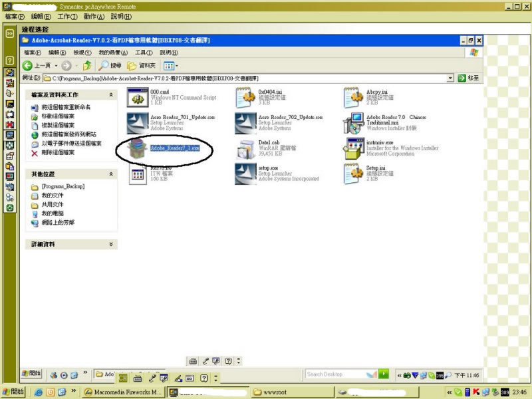The width and height of the screenshot is (532, 399).
Task: Expand the local Quick Launch overflow chevron
Action: click(x=73, y=391)
